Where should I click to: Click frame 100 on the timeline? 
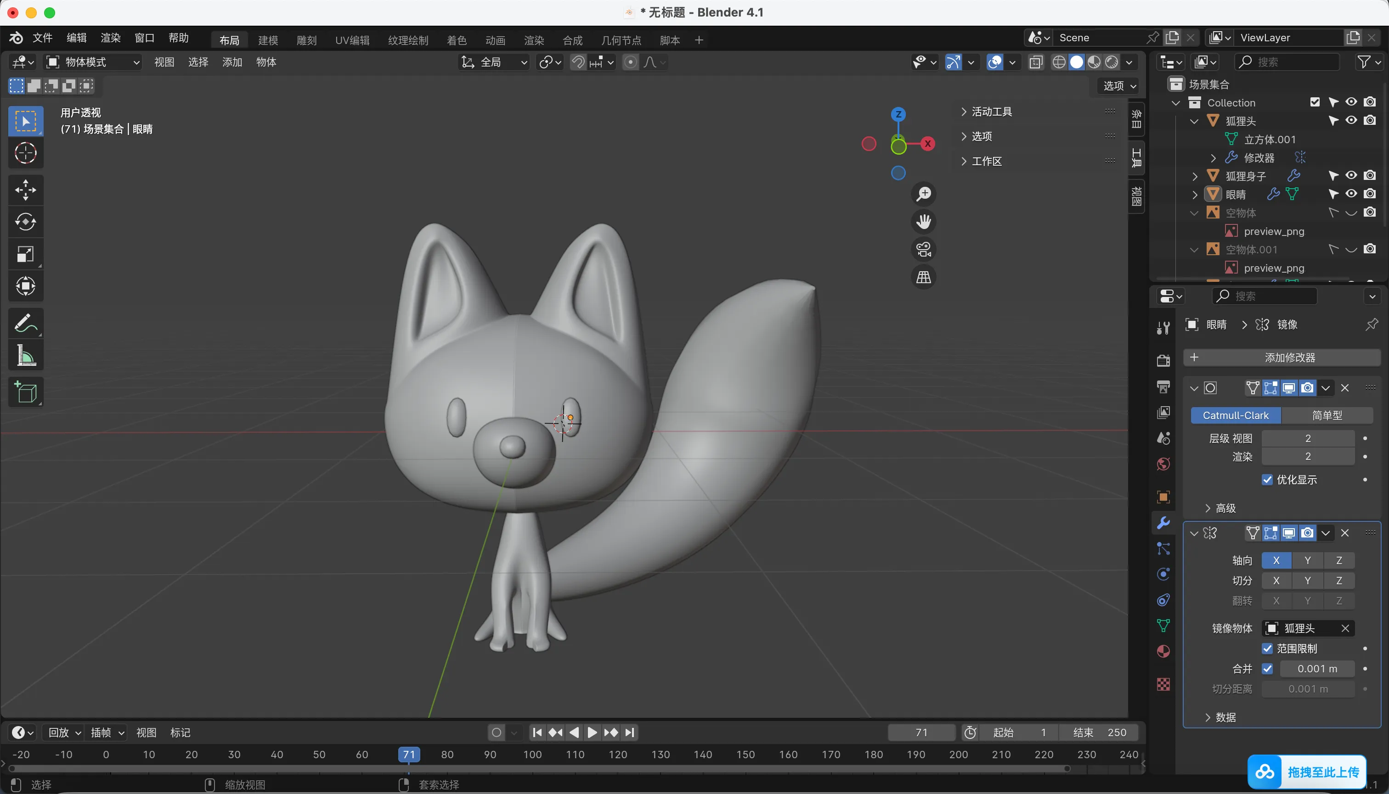click(532, 755)
